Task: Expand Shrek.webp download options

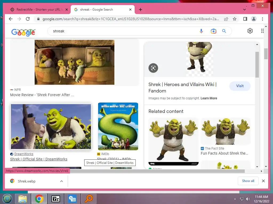Action: point(62,181)
